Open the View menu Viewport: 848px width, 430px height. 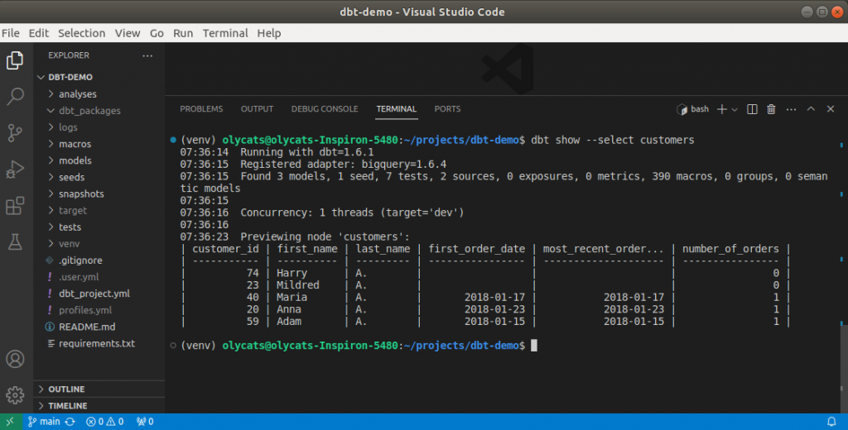coord(128,33)
